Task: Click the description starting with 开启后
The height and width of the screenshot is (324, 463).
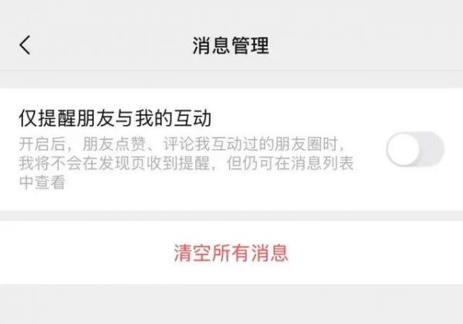Action: pos(186,164)
